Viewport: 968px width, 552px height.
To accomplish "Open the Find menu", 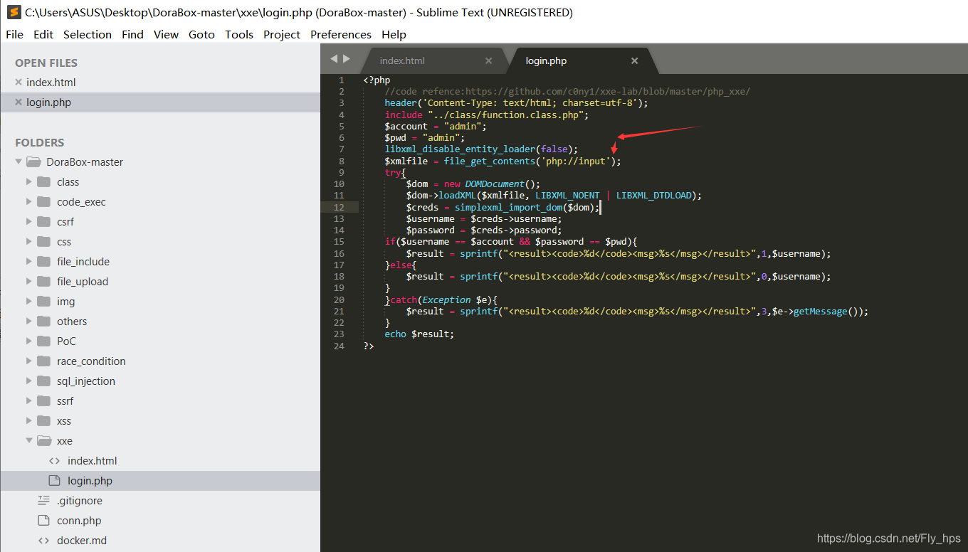I will (132, 34).
